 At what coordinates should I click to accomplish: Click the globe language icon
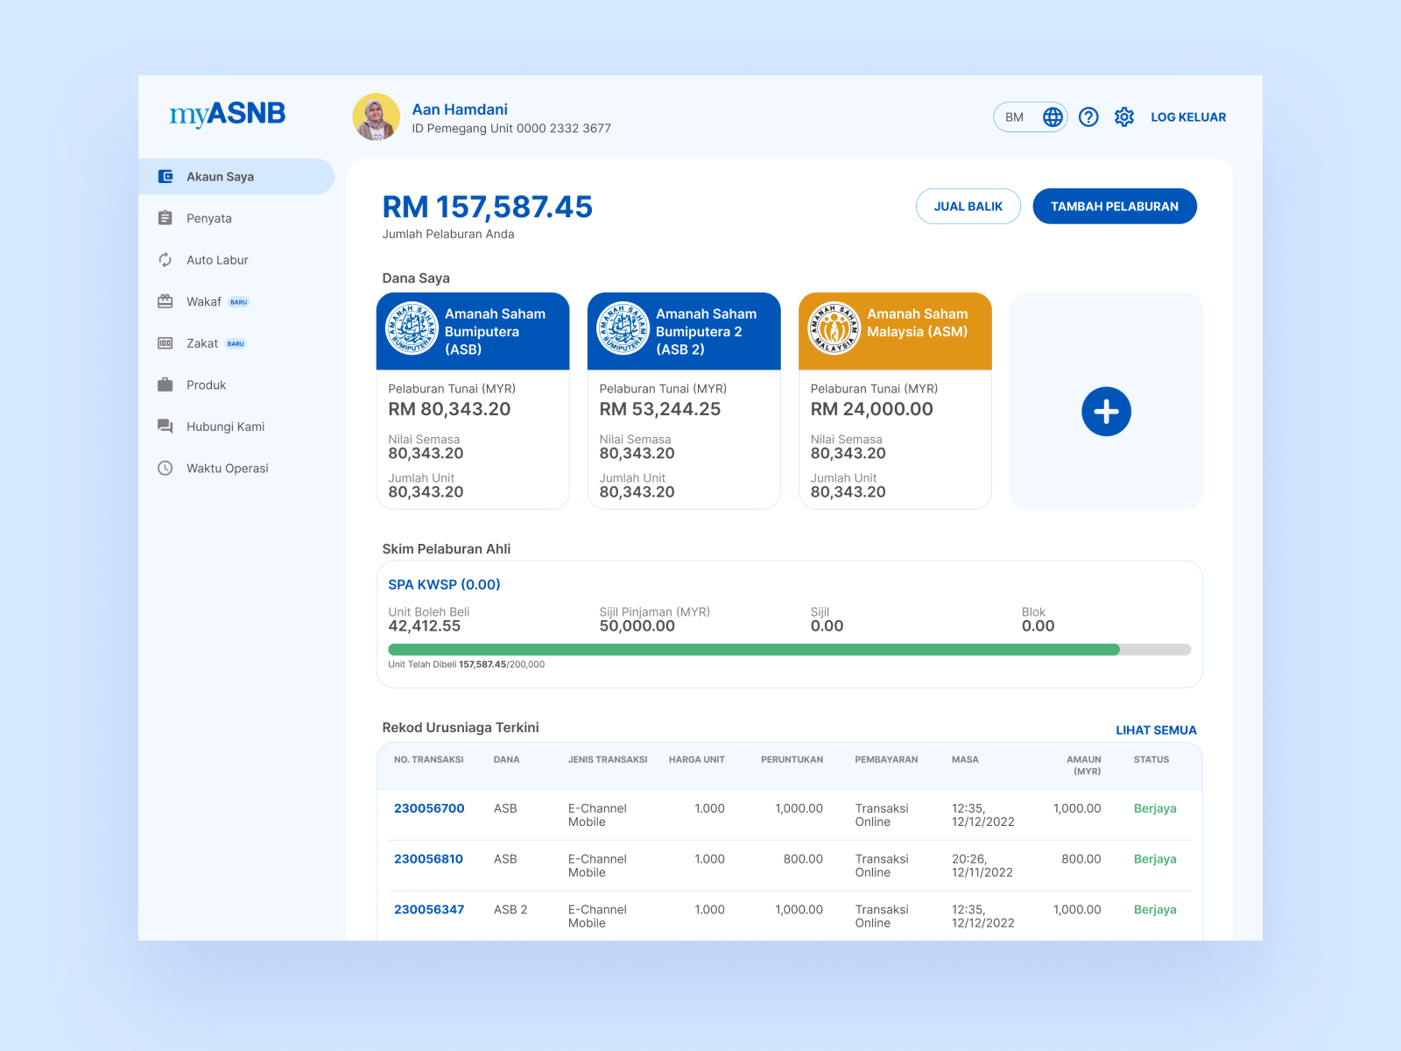(x=1053, y=117)
